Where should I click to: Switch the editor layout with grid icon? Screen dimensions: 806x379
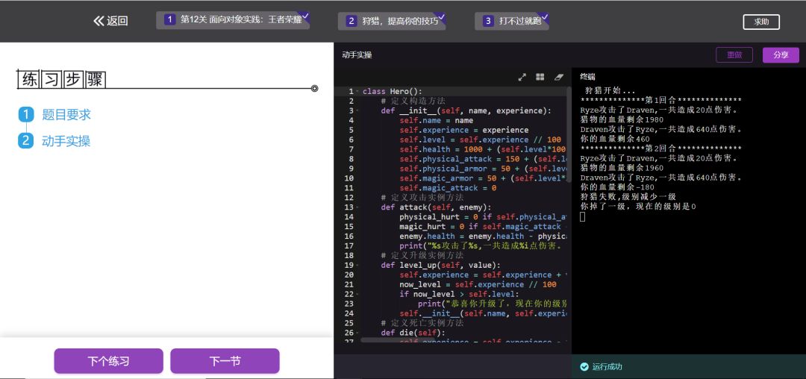click(x=540, y=77)
